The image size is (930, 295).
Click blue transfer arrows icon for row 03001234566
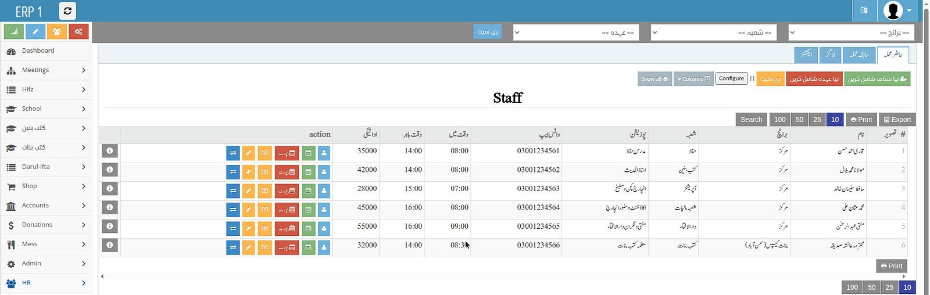(x=233, y=247)
